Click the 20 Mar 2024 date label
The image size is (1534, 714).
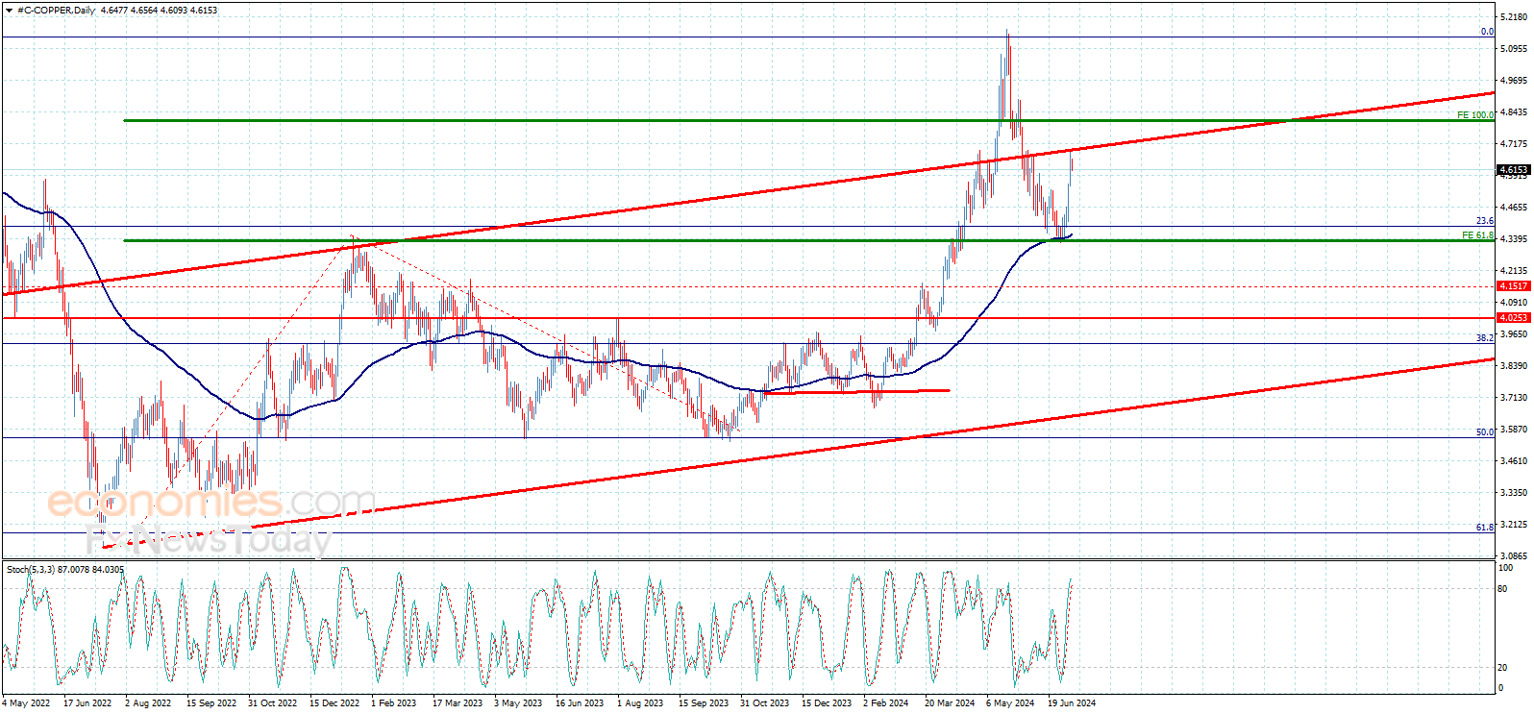click(950, 702)
